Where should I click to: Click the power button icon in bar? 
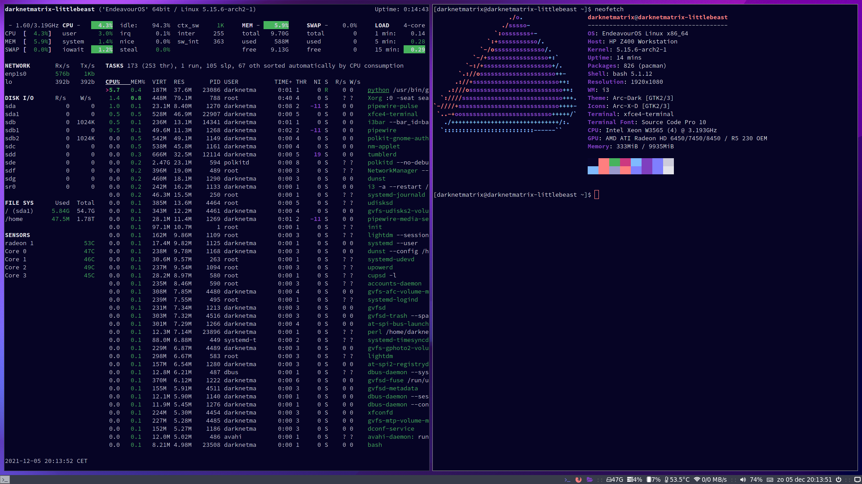pyautogui.click(x=838, y=480)
